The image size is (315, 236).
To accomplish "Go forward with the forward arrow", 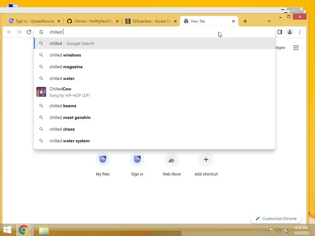I will tap(19, 32).
